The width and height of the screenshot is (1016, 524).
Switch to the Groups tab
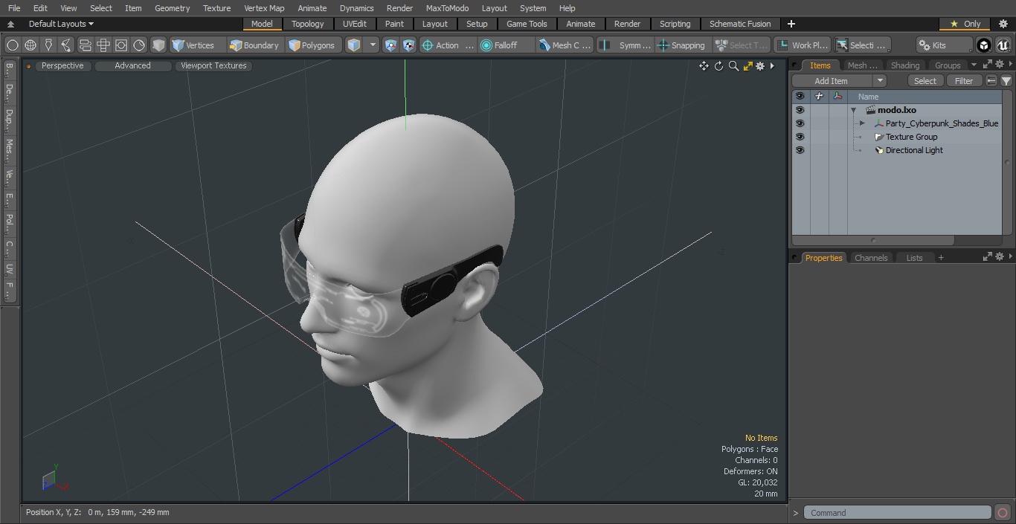[x=948, y=65]
